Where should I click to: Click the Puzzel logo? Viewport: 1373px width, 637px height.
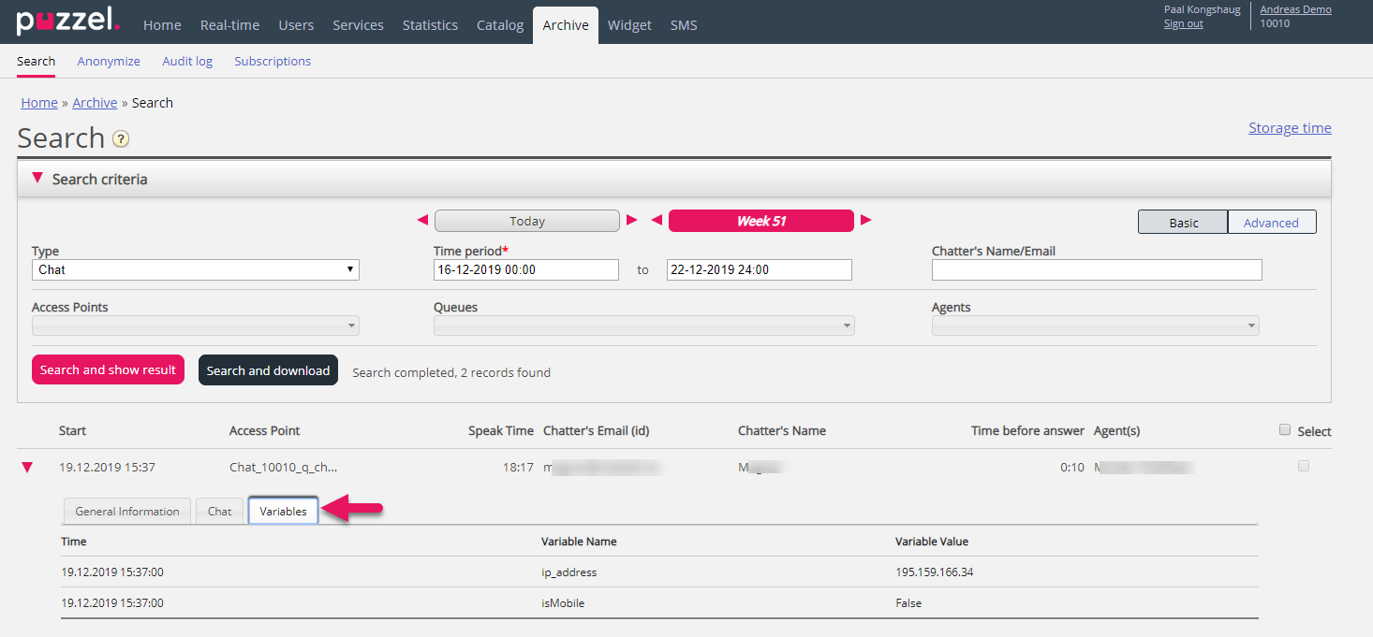click(67, 21)
